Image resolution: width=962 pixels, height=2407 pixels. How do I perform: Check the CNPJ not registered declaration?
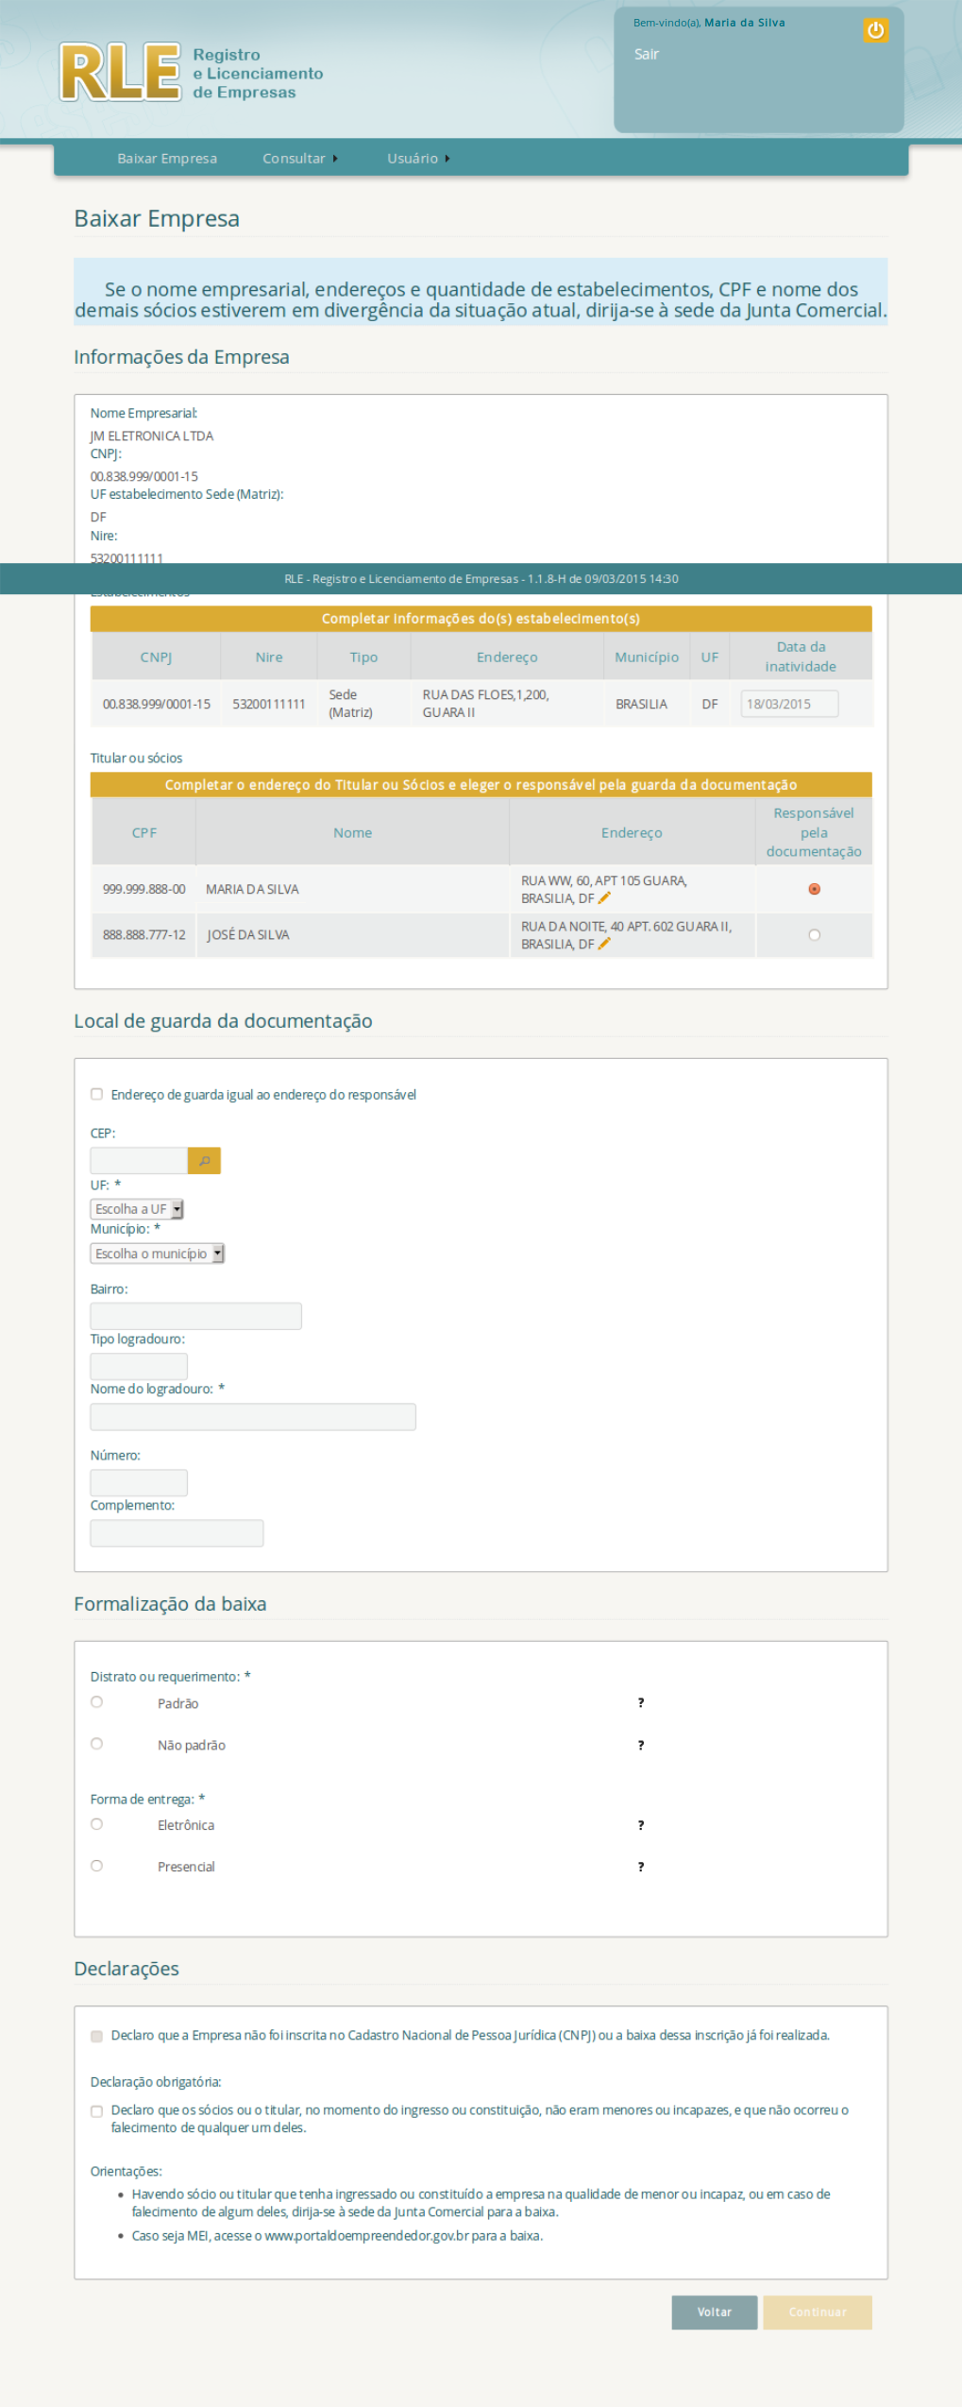(x=96, y=2036)
